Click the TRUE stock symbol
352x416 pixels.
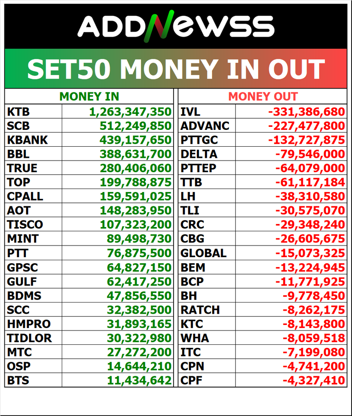click(22, 168)
